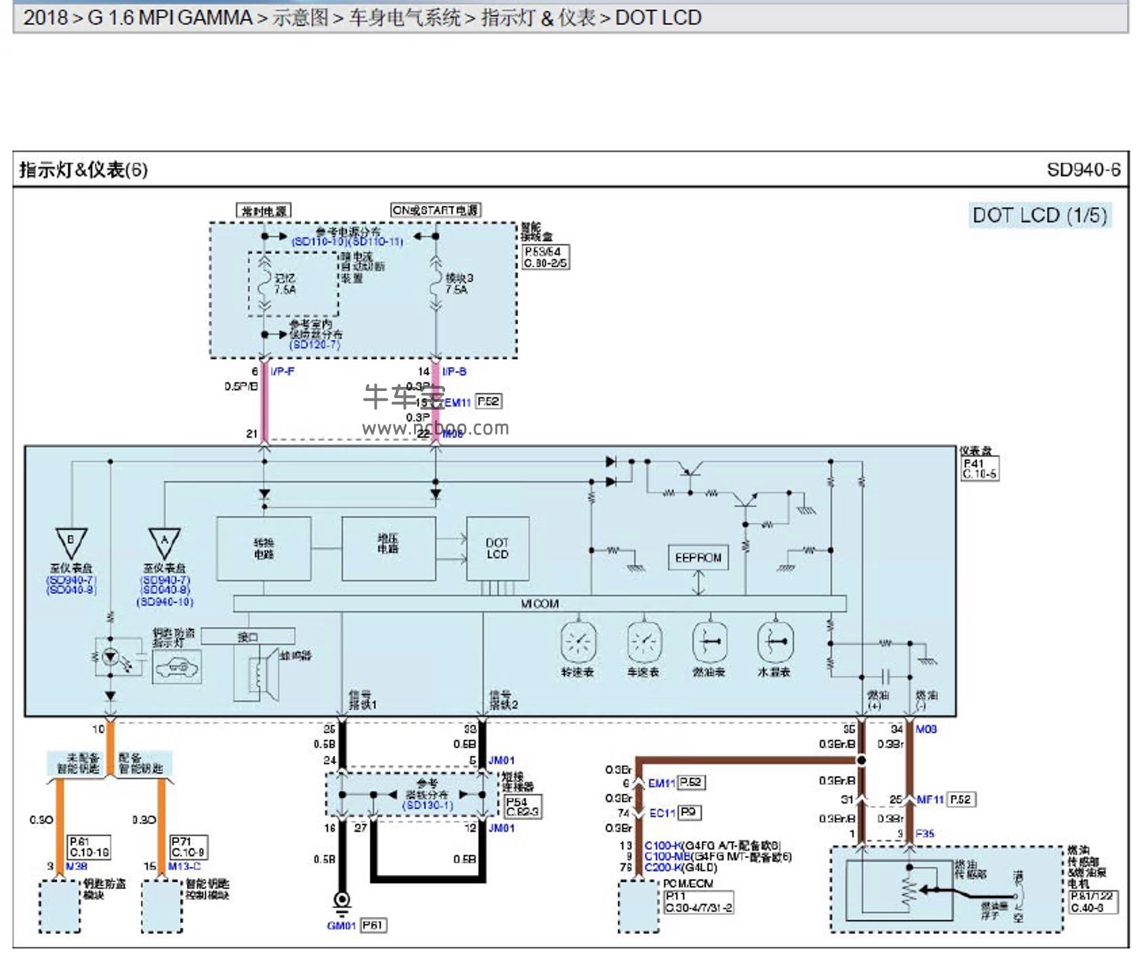The image size is (1141, 965).
Task: Click the P.61 box next to GM01
Action: click(373, 925)
